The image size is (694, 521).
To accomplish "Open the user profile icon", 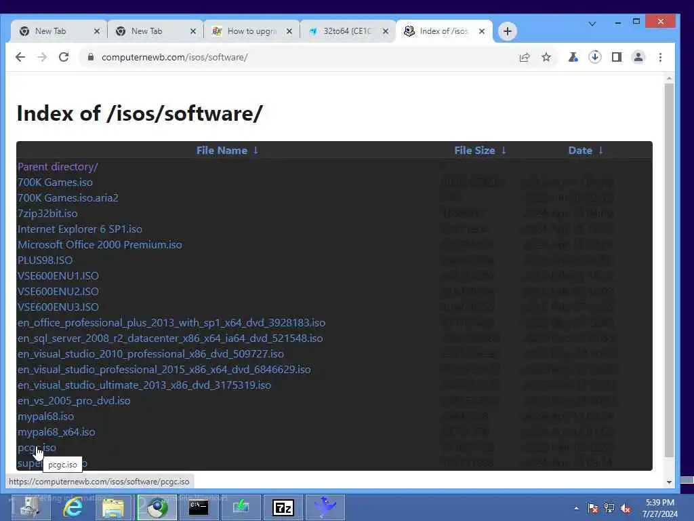I will [638, 57].
